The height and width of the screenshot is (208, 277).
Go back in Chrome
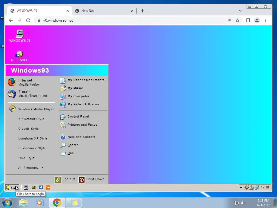pyautogui.click(x=11, y=20)
